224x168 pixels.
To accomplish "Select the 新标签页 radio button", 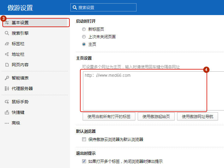I will [84, 29].
